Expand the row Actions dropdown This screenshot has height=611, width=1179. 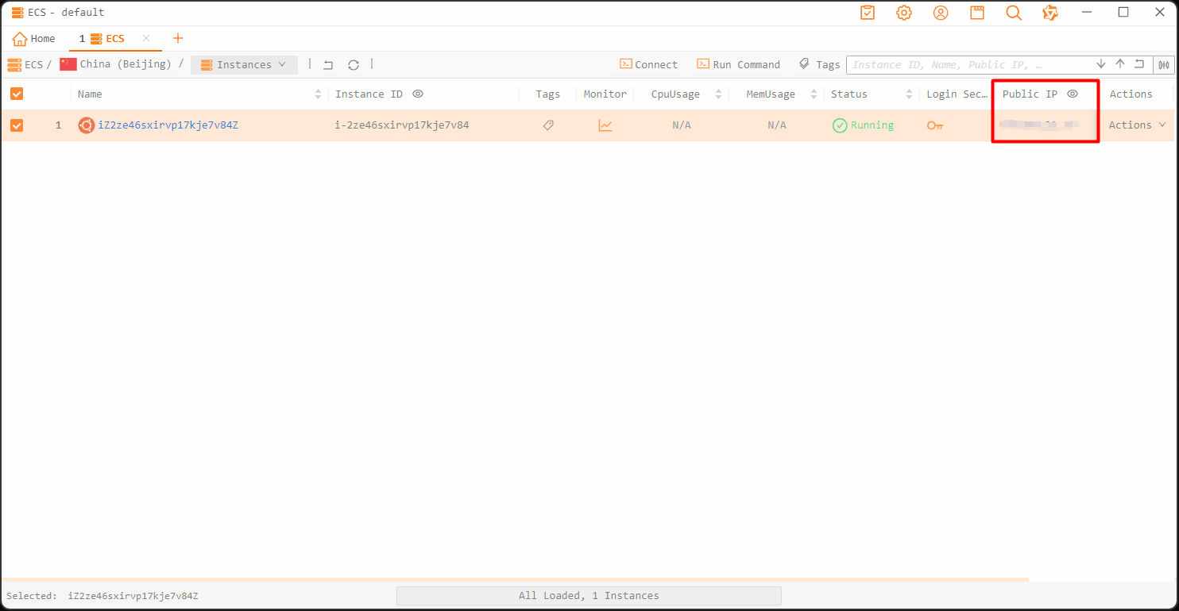click(1138, 125)
